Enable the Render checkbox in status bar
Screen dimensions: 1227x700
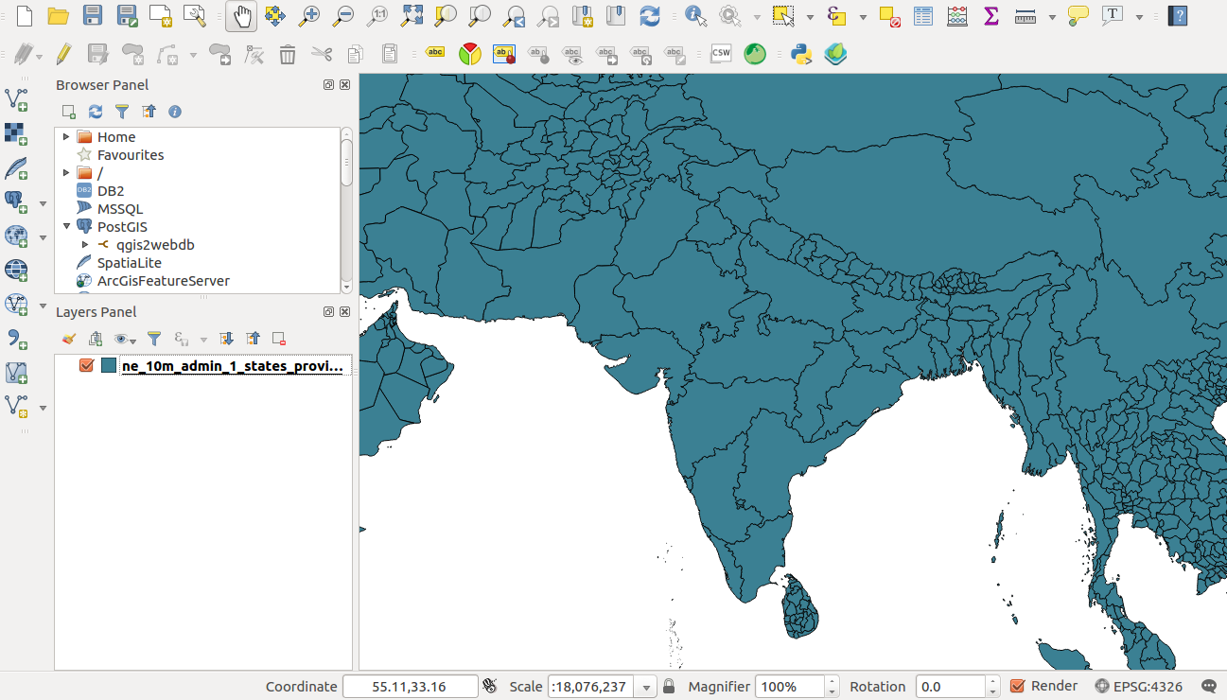[1019, 686]
